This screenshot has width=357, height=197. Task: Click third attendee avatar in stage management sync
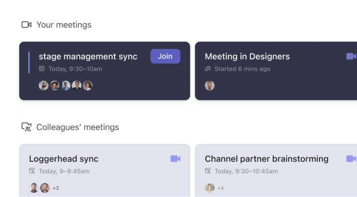(65, 86)
